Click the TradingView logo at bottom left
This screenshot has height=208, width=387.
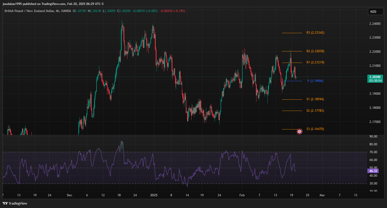coord(15,203)
